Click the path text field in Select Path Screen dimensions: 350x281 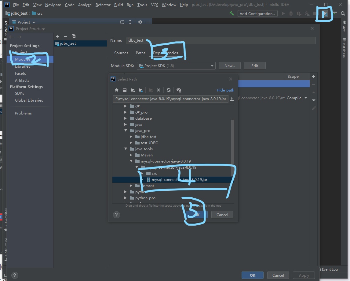pyautogui.click(x=171, y=99)
